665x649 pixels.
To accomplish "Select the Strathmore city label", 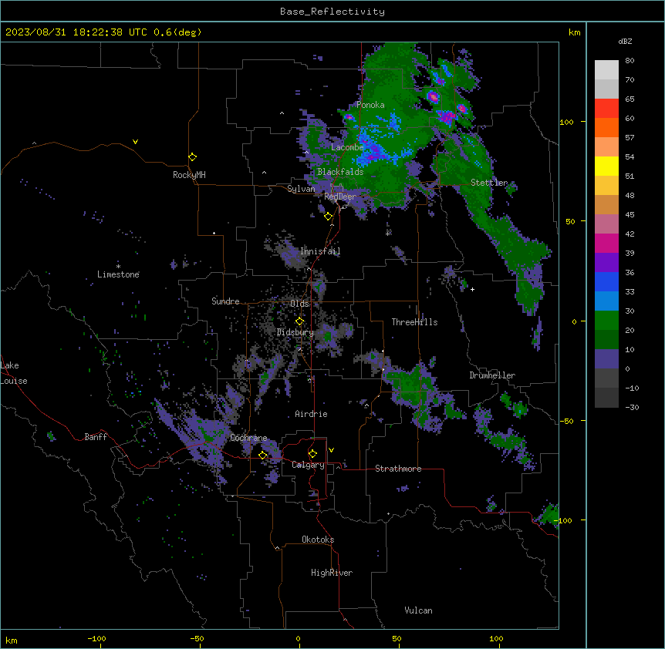I will pos(398,469).
